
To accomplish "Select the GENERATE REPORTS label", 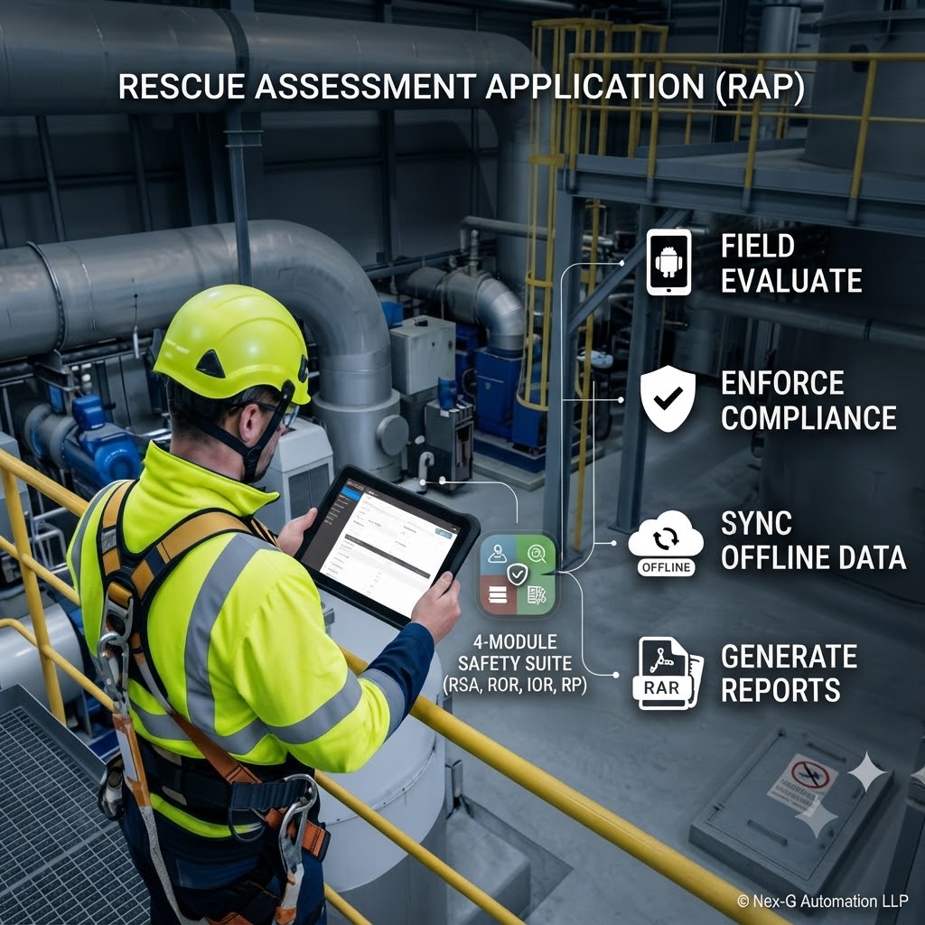I will [789, 673].
